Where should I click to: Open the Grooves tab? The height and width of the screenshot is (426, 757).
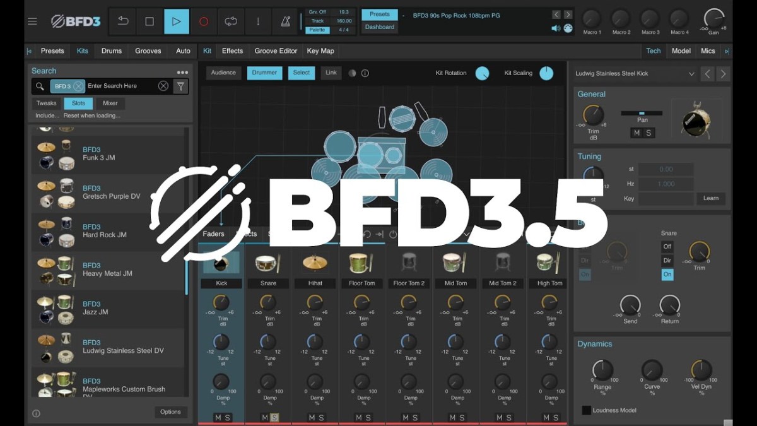click(147, 50)
